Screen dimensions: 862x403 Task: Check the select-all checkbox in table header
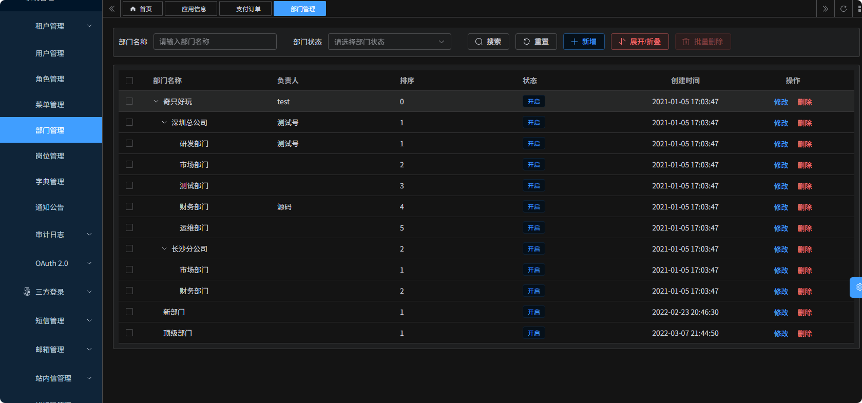129,81
